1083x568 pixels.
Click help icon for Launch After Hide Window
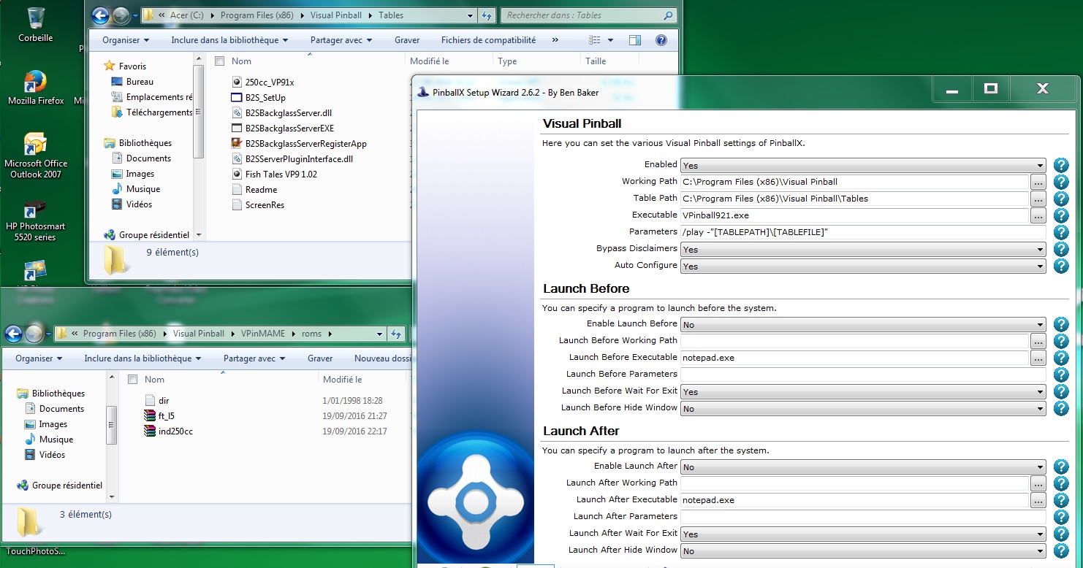coord(1061,550)
